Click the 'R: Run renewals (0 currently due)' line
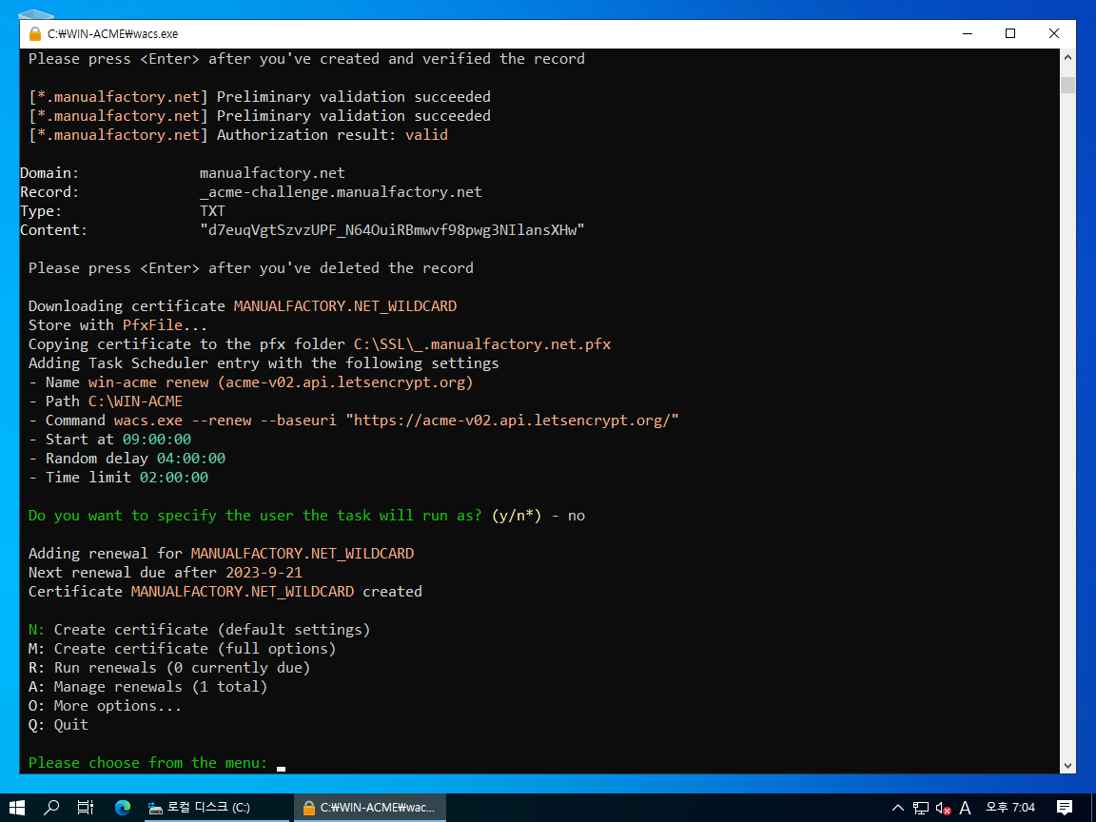This screenshot has height=822, width=1096. coord(169,668)
